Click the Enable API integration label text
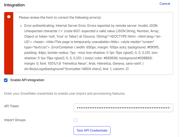 point(27,80)
